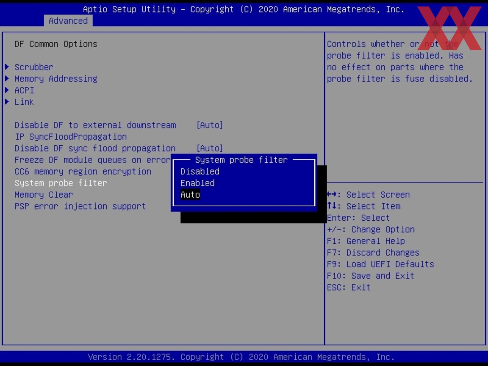Click the System probe filter popup title
The image size is (488, 366).
tap(241, 160)
